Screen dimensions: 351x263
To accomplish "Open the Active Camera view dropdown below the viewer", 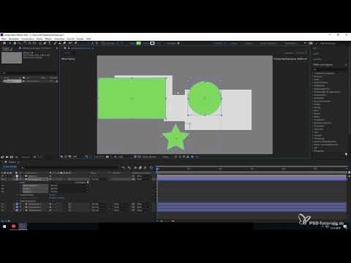I will click(x=149, y=156).
